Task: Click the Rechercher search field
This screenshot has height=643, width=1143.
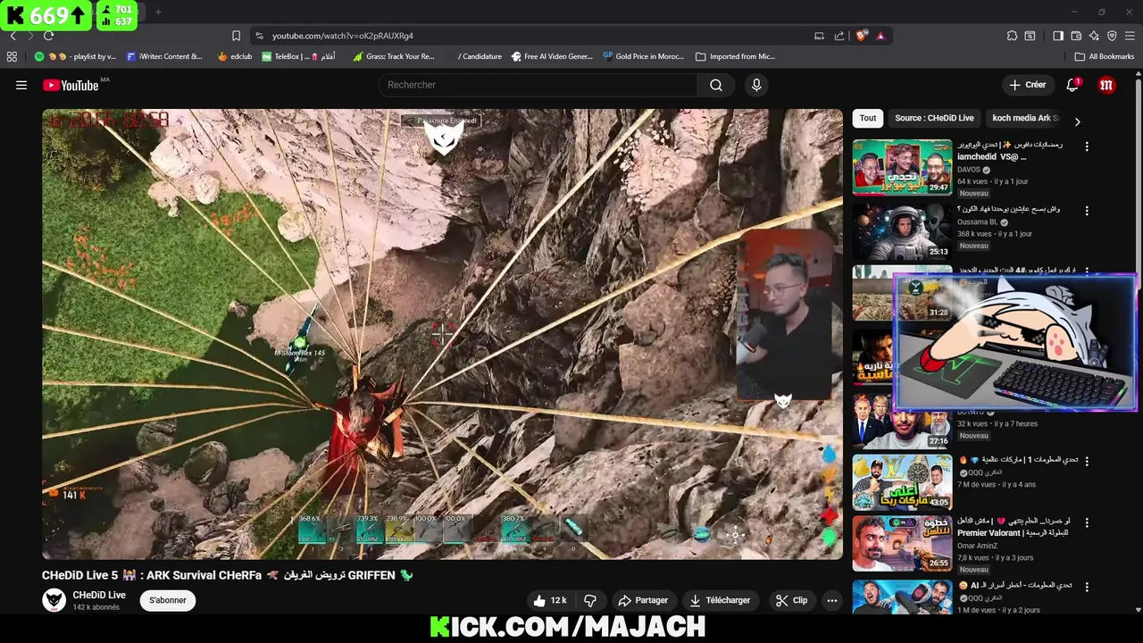Action: pyautogui.click(x=538, y=85)
